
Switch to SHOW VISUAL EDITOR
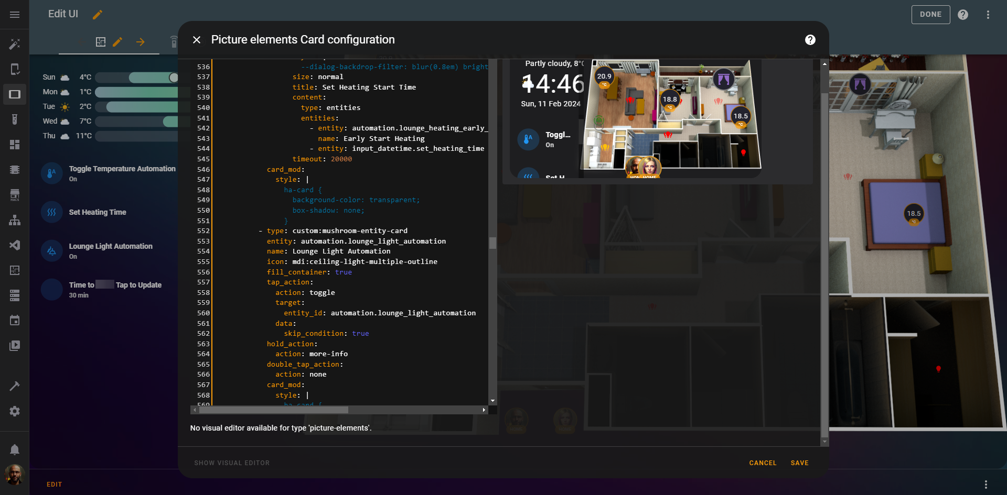[231, 463]
